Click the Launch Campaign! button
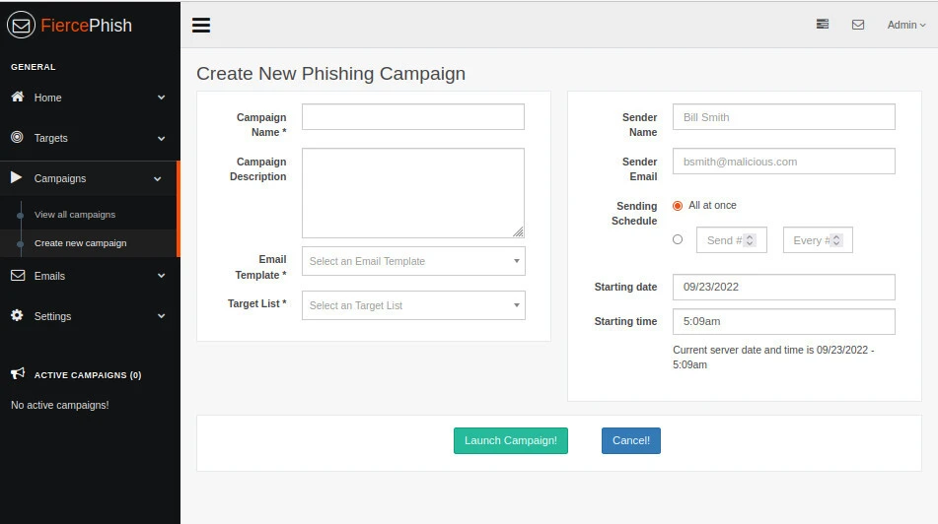This screenshot has height=524, width=938. [x=510, y=440]
